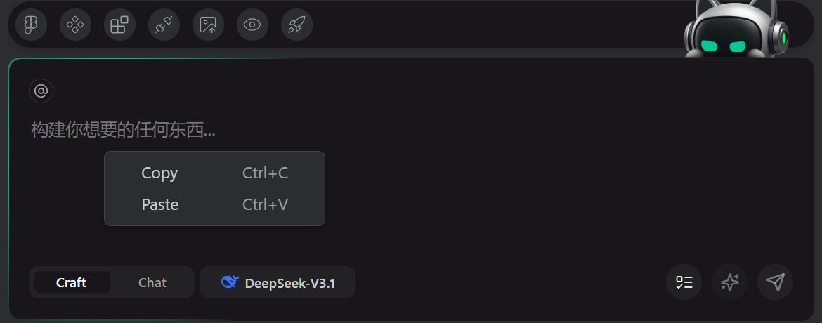This screenshot has height=323, width=822.
Task: Open the task checklist icon
Action: pyautogui.click(x=684, y=282)
